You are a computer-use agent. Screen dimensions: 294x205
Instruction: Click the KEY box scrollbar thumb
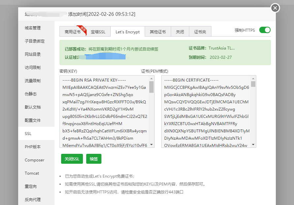pyautogui.click(x=152, y=87)
